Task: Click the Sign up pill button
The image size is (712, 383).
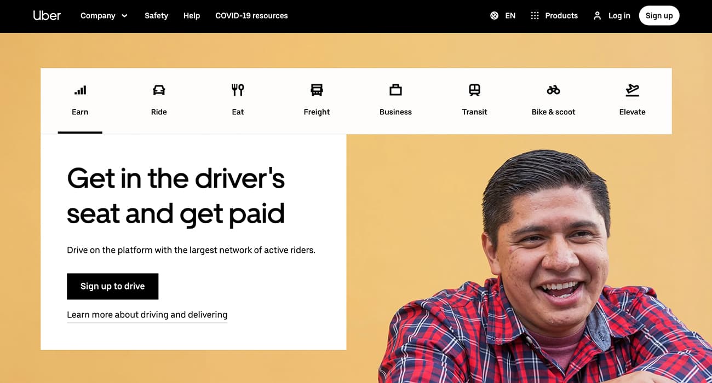Action: [659, 15]
